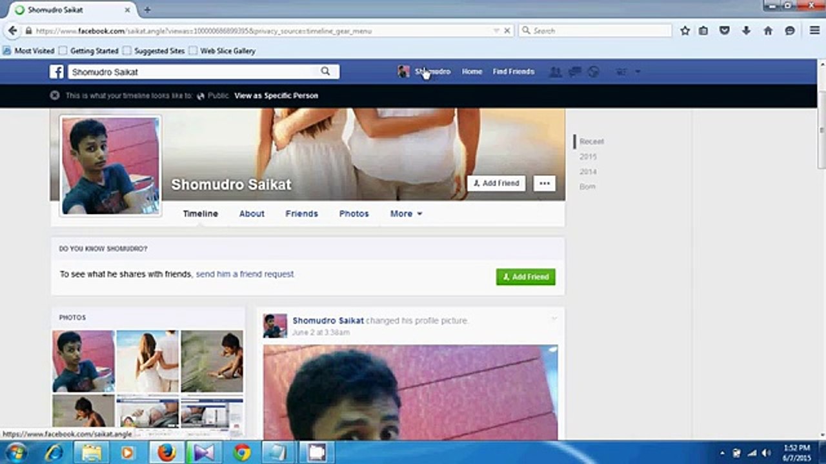Click post timestamp June 2 at 3:38am

(321, 333)
